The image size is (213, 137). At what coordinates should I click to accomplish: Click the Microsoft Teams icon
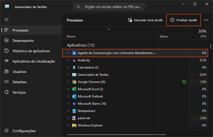pyautogui.click(x=74, y=104)
